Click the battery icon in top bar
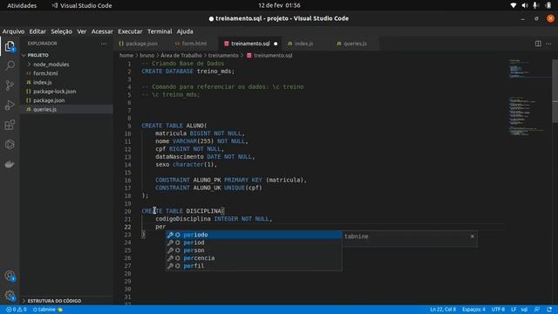Viewport: 558px width, 314px height. click(548, 5)
